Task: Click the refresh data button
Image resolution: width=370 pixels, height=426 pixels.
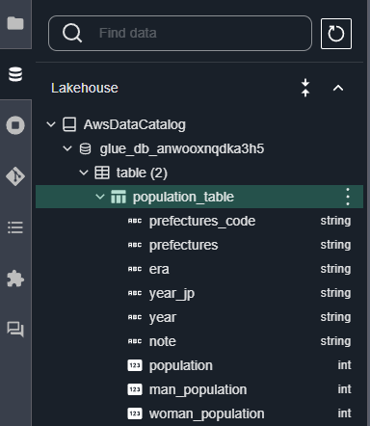Action: 336,34
